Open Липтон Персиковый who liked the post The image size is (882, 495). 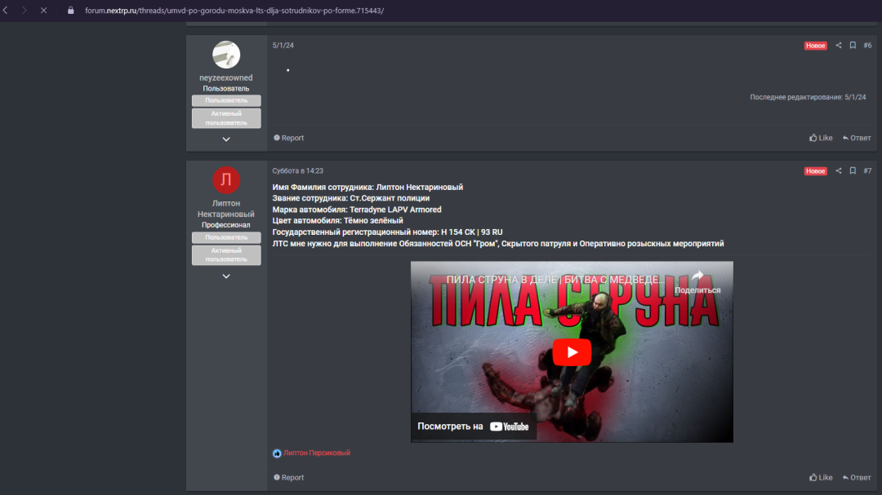click(x=317, y=453)
